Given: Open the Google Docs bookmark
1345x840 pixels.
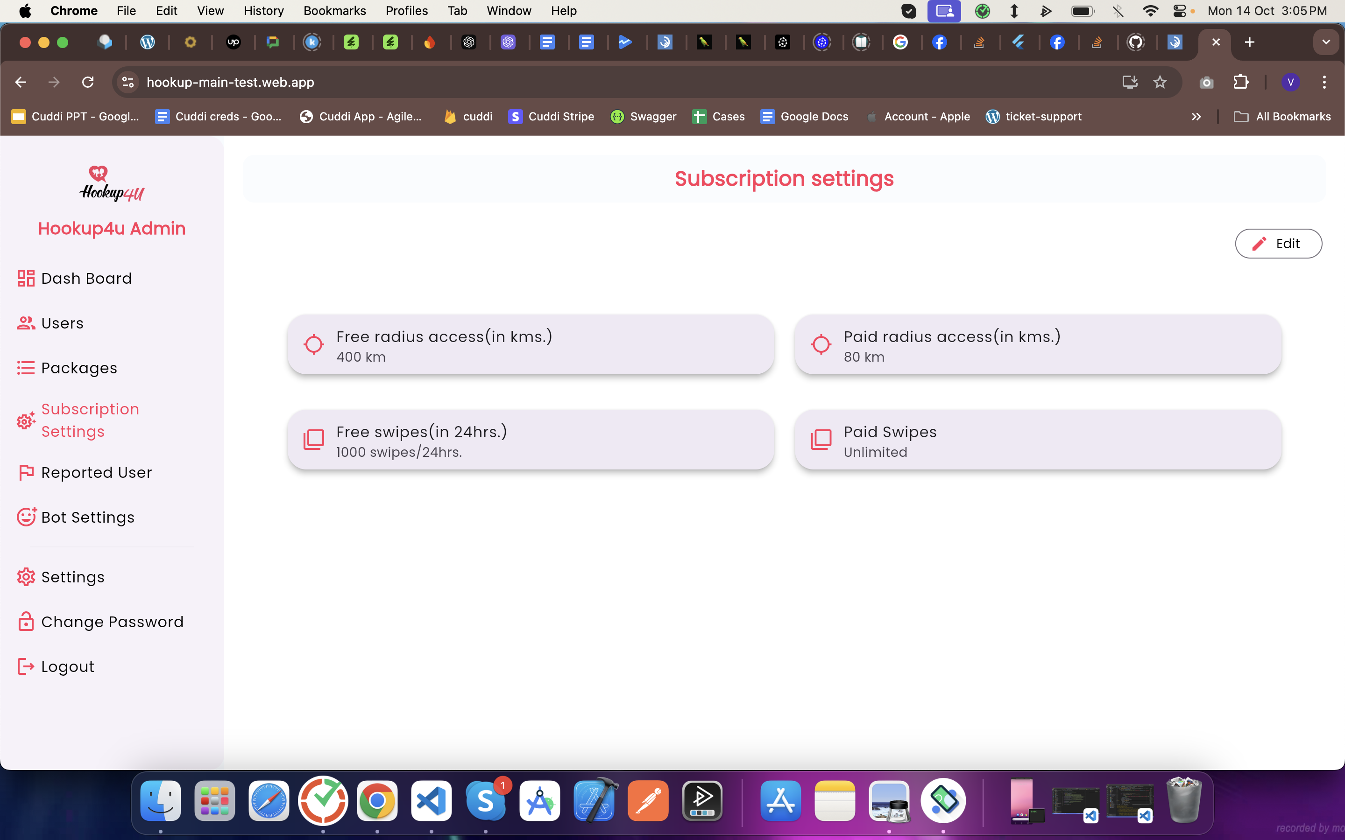Looking at the screenshot, I should (804, 116).
